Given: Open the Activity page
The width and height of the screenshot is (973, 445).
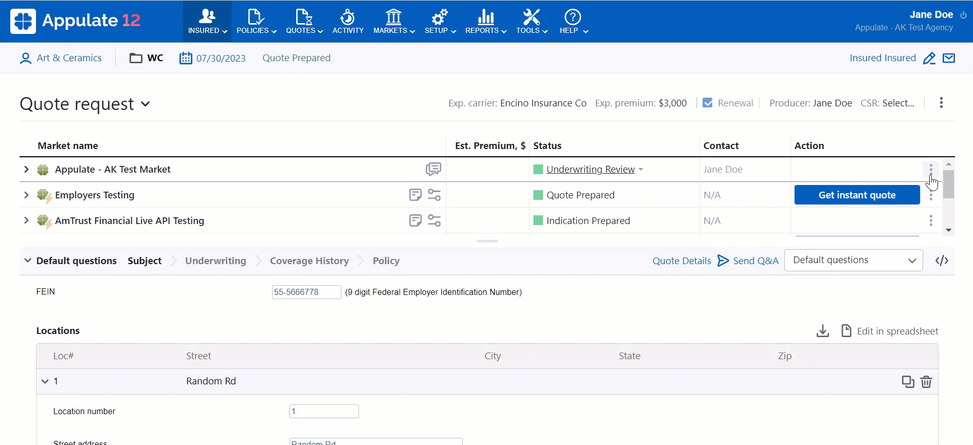Looking at the screenshot, I should coord(348,22).
